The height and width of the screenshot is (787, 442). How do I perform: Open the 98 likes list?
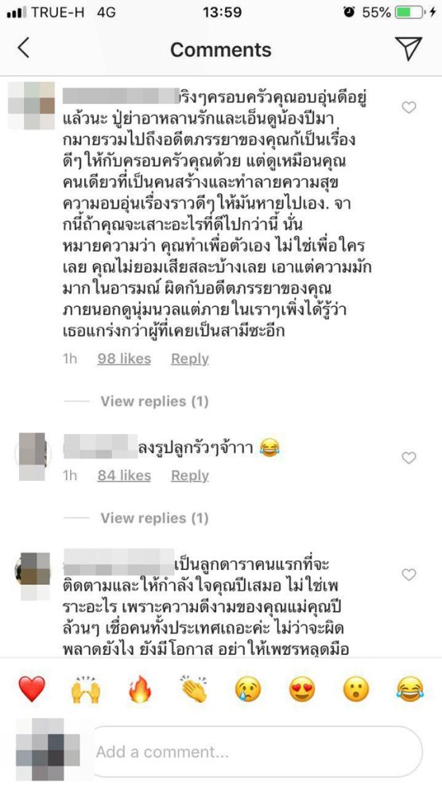pos(124,359)
